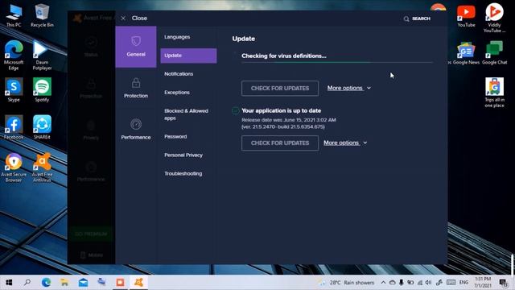The image size is (515, 290).
Task: Select Languages settings item
Action: click(188, 37)
